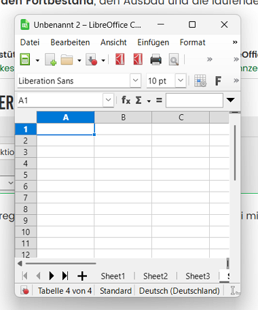
Task: Click the plus icon to add sheet
Action: (x=82, y=276)
